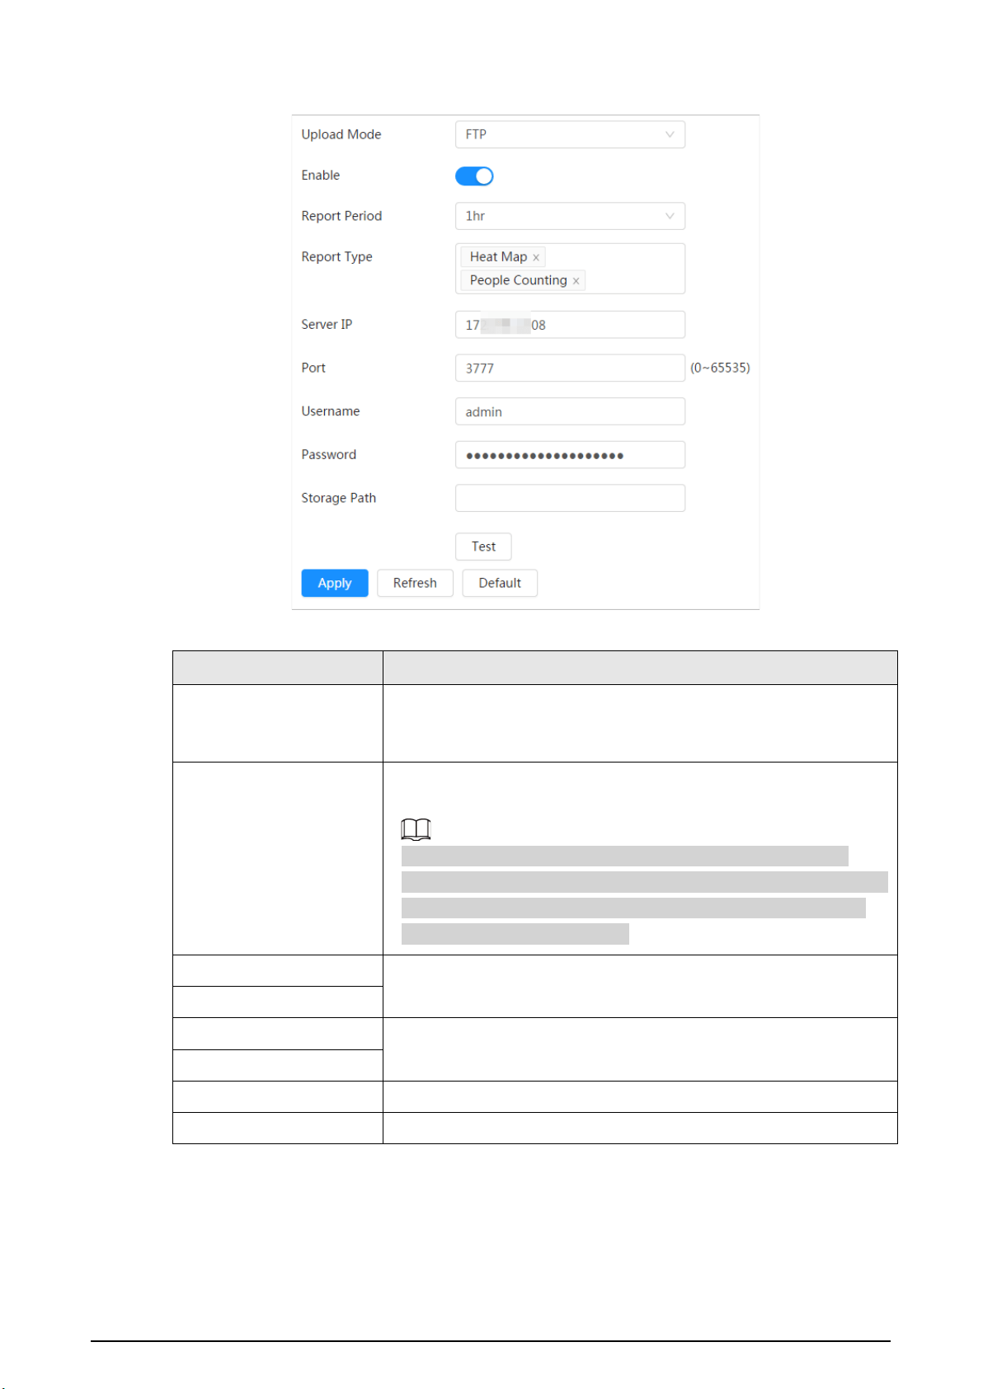Remove the Heat Map tag
This screenshot has height=1389, width=983.
click(x=536, y=257)
